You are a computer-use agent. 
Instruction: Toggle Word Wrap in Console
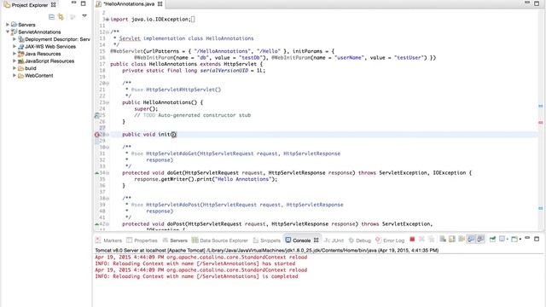[x=462, y=239]
